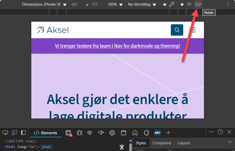This screenshot has height=151, width=235.
Task: Follow the darkmode tester announcement link
Action: (117, 46)
